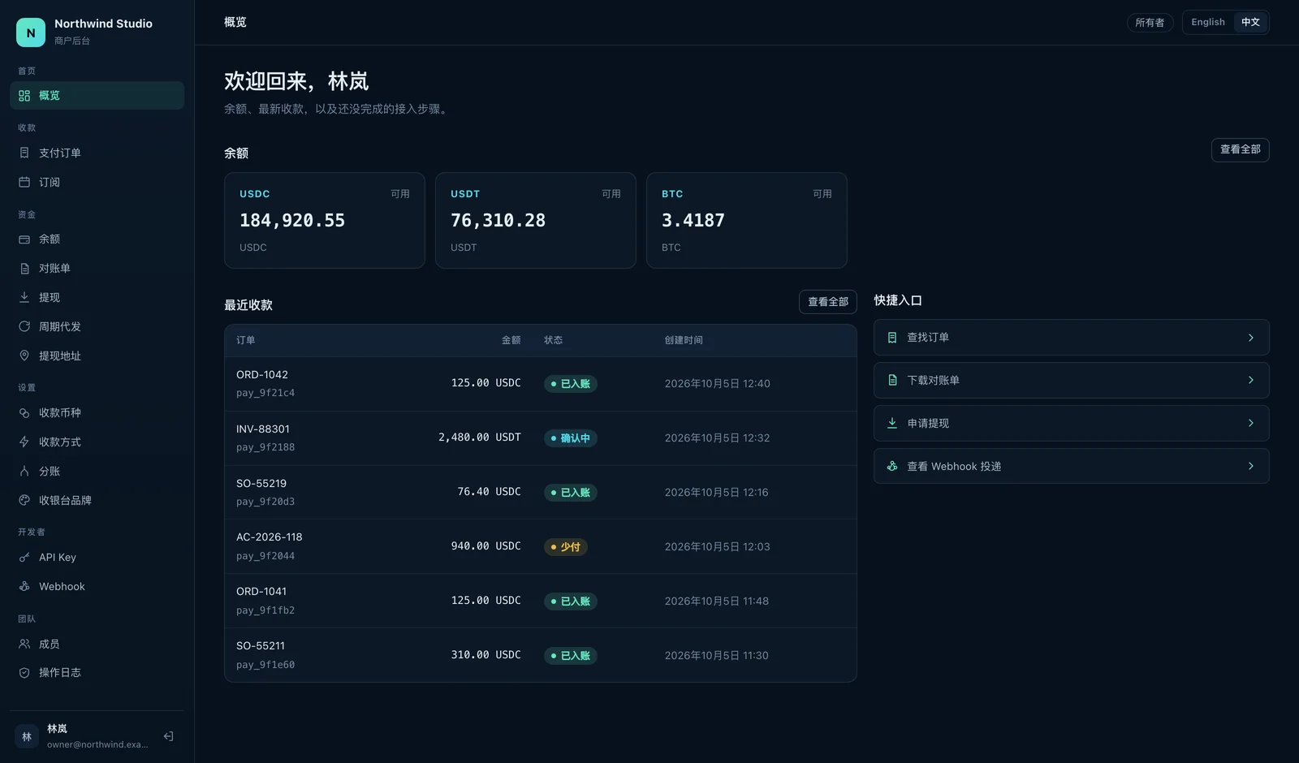Image resolution: width=1299 pixels, height=763 pixels.
Task: Open the 支付订单 menu label
Action: [x=60, y=153]
